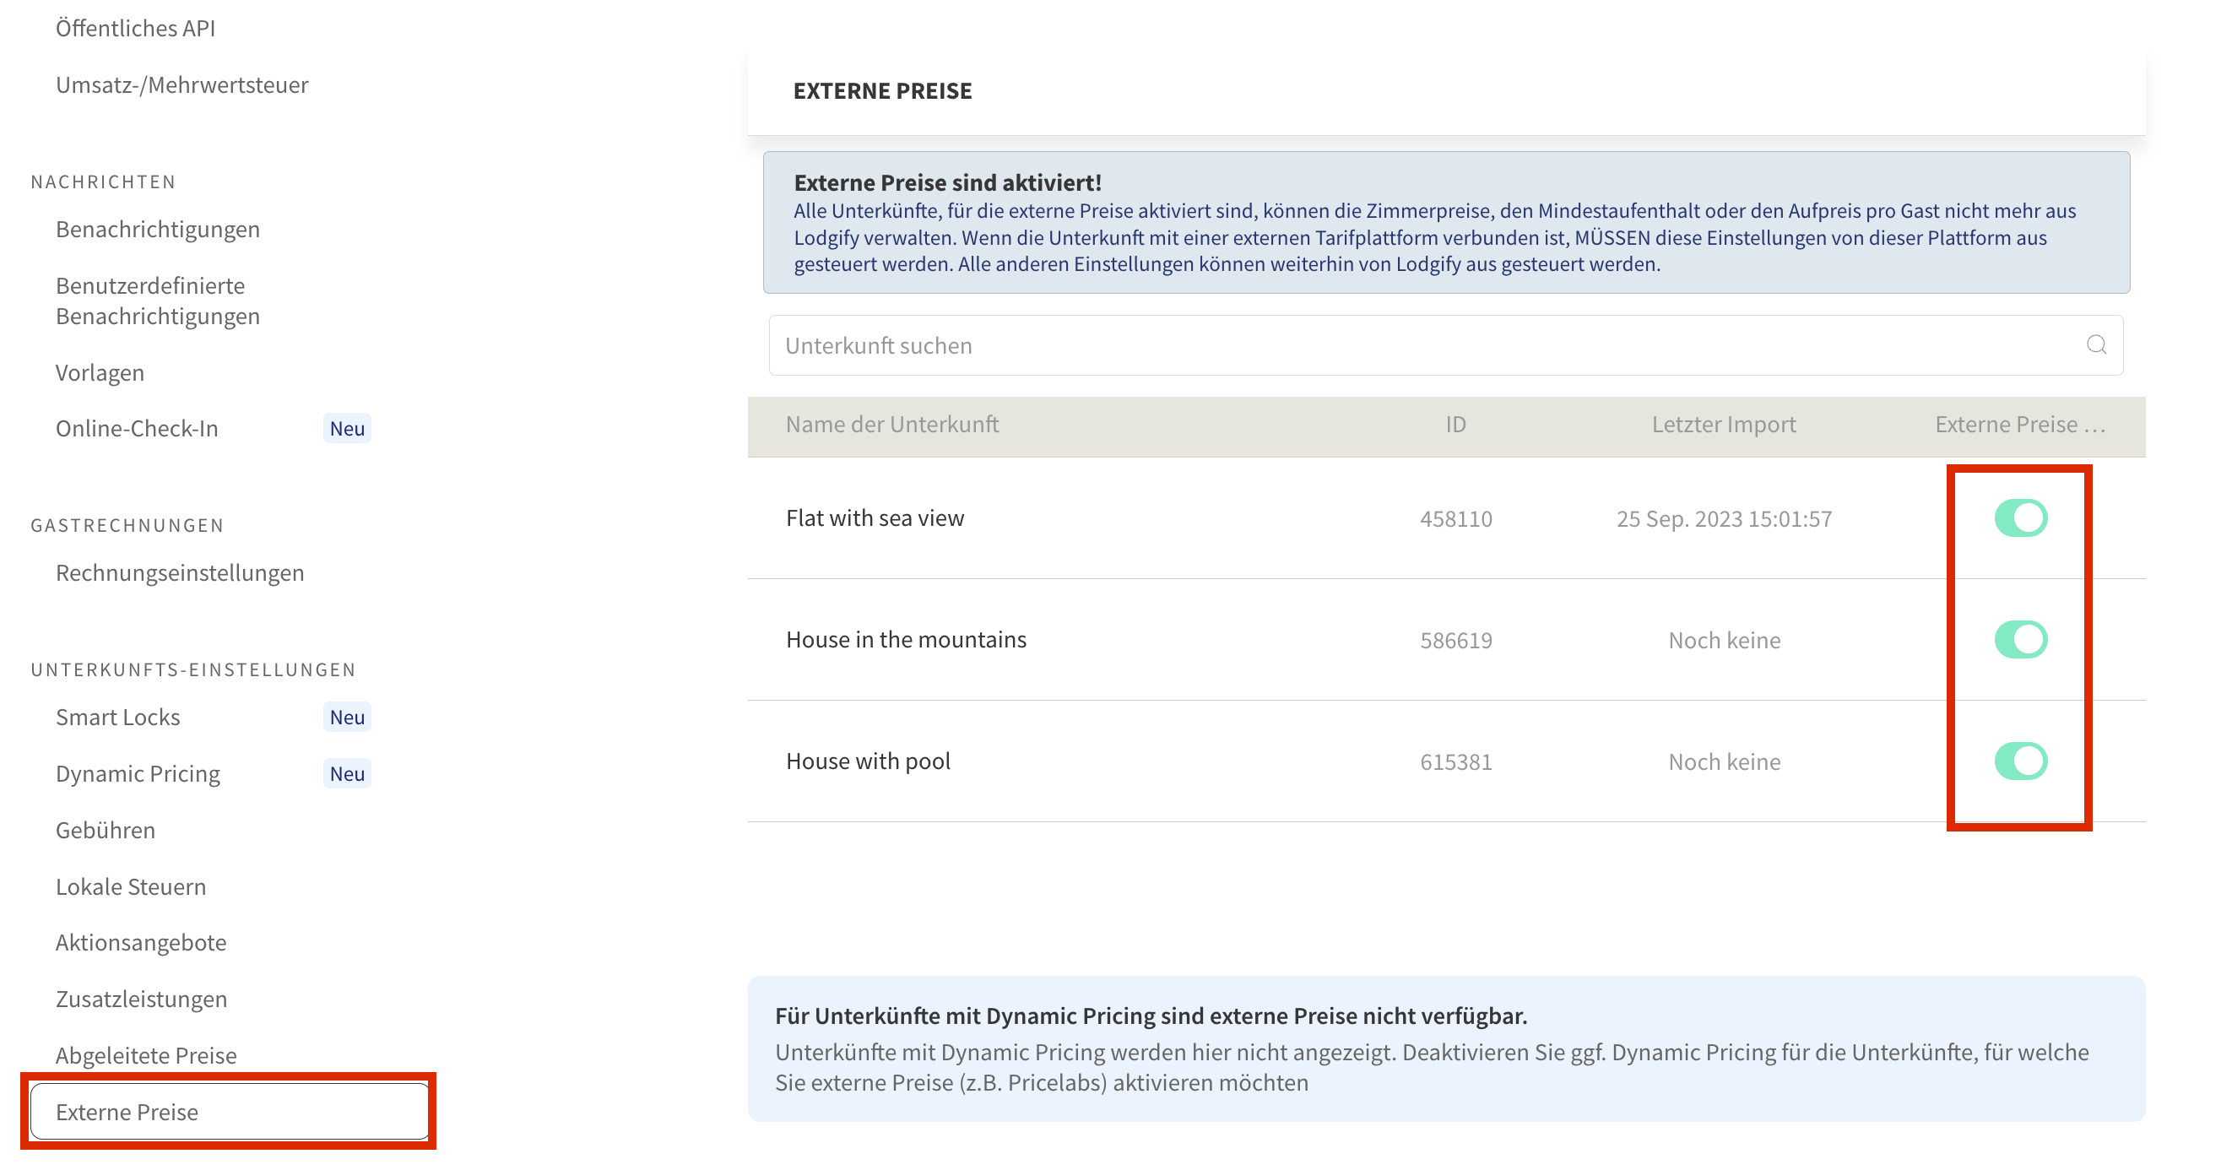This screenshot has width=2232, height=1170.
Task: Select Gebühren in sidebar
Action: (x=106, y=830)
